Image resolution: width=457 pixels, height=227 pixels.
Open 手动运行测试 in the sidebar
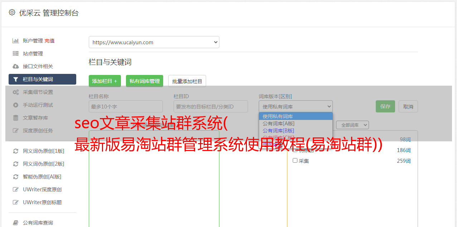[38, 105]
